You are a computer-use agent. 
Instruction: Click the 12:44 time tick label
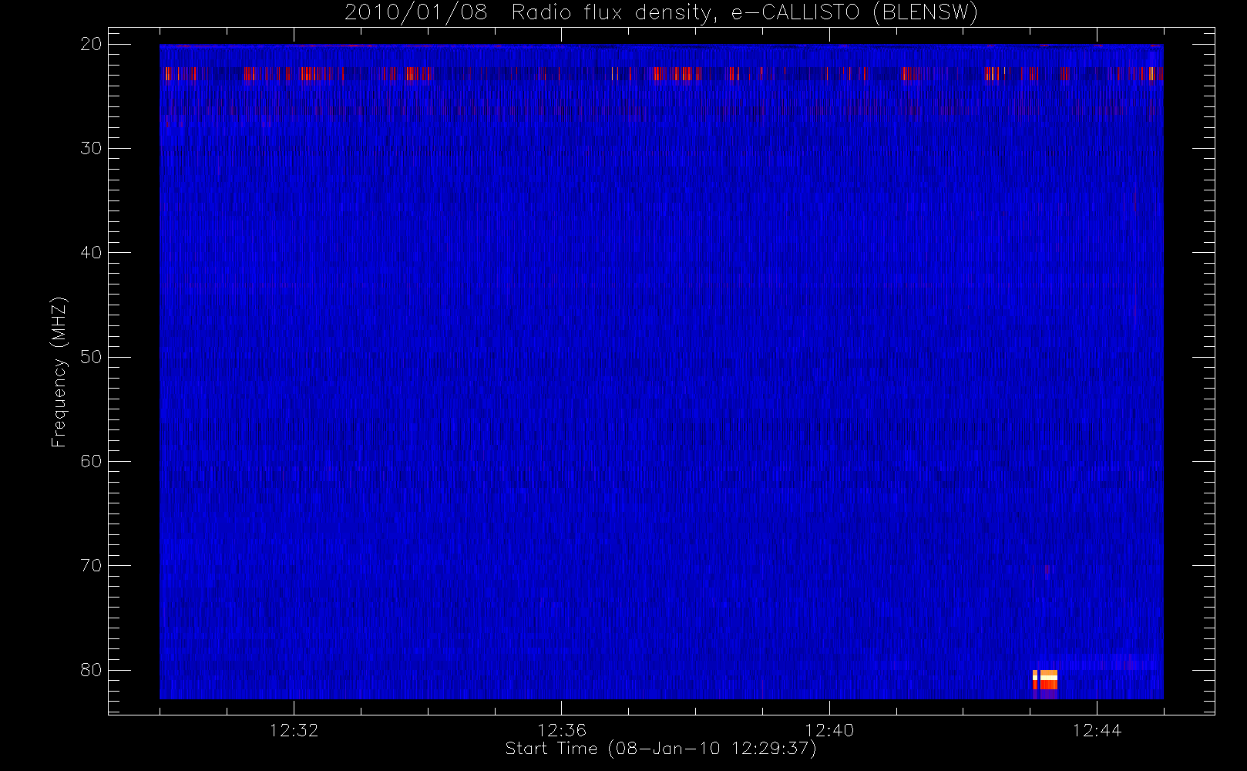point(1097,730)
